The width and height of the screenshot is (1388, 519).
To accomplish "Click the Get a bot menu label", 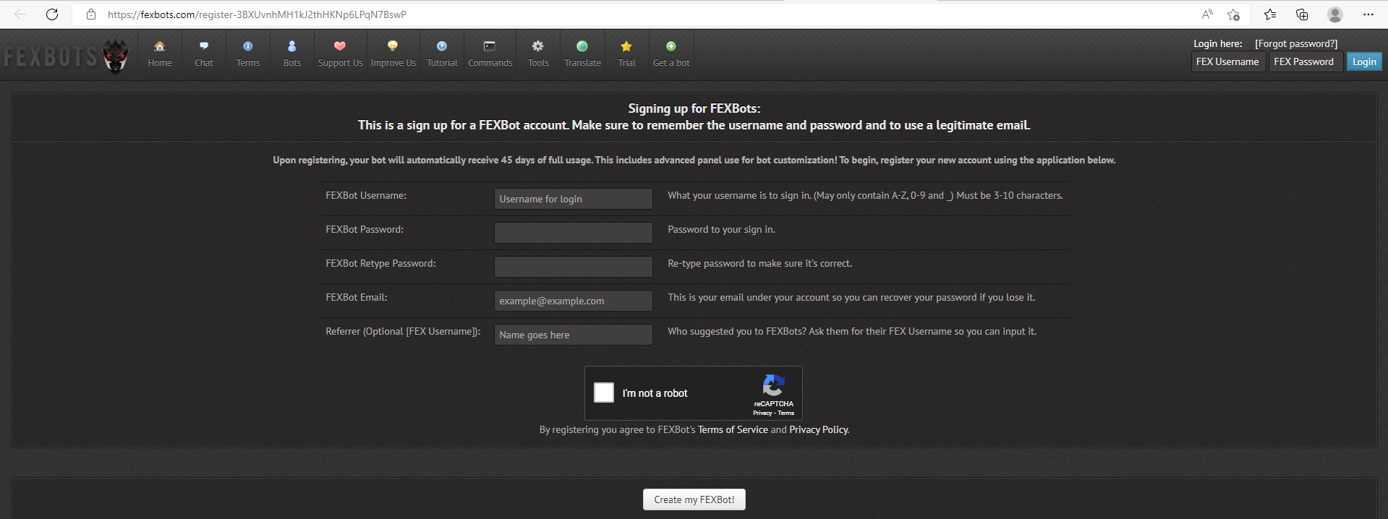I will pyautogui.click(x=671, y=63).
